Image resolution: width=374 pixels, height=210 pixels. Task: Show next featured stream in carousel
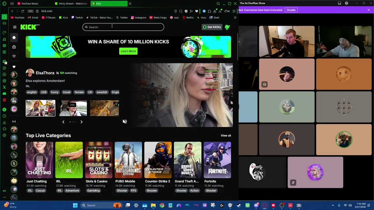tap(82, 122)
